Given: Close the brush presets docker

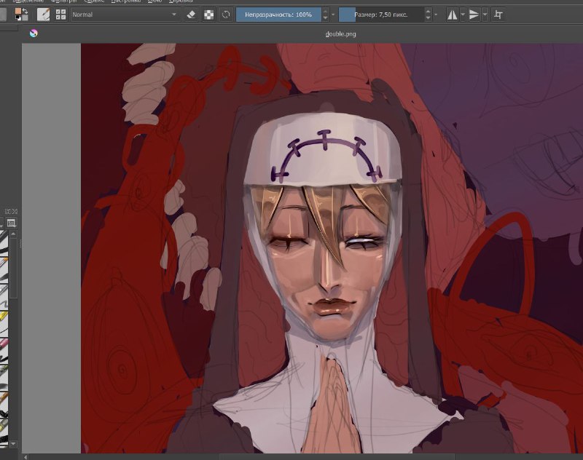Looking at the screenshot, I should (15, 211).
